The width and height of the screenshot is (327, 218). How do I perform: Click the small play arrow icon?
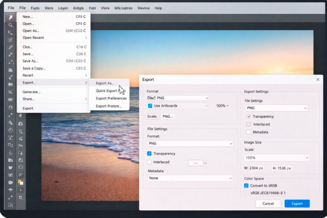(21, 190)
